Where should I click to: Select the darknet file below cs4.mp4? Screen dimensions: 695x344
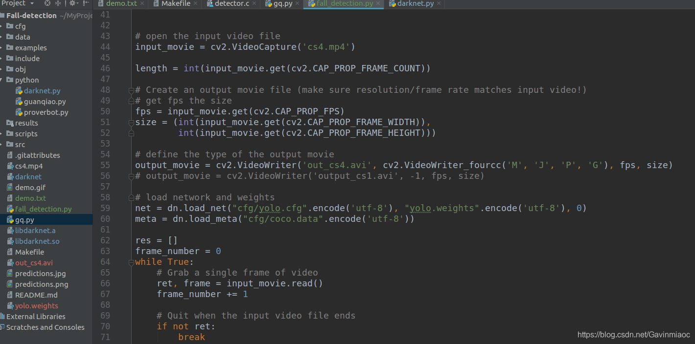(28, 177)
